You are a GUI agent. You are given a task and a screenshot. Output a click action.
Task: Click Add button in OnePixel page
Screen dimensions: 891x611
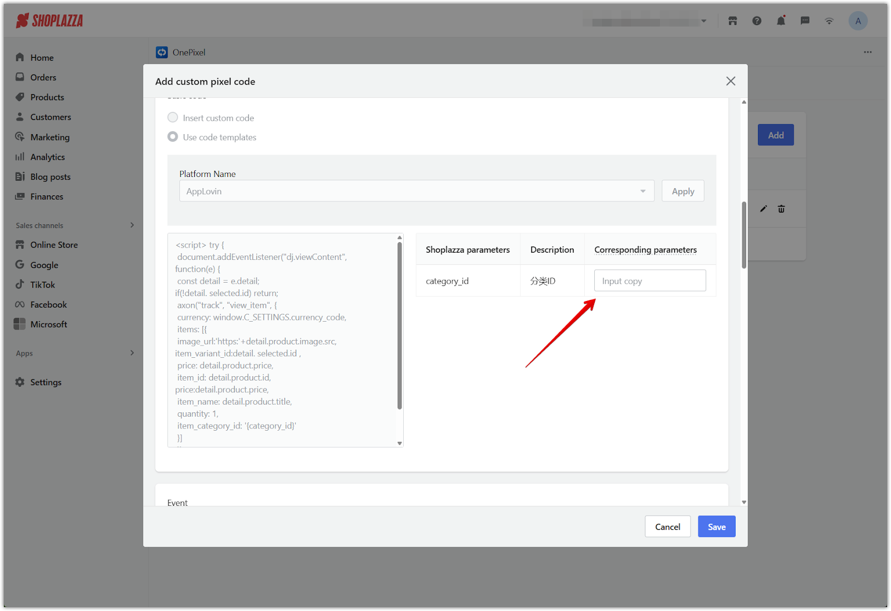point(776,135)
